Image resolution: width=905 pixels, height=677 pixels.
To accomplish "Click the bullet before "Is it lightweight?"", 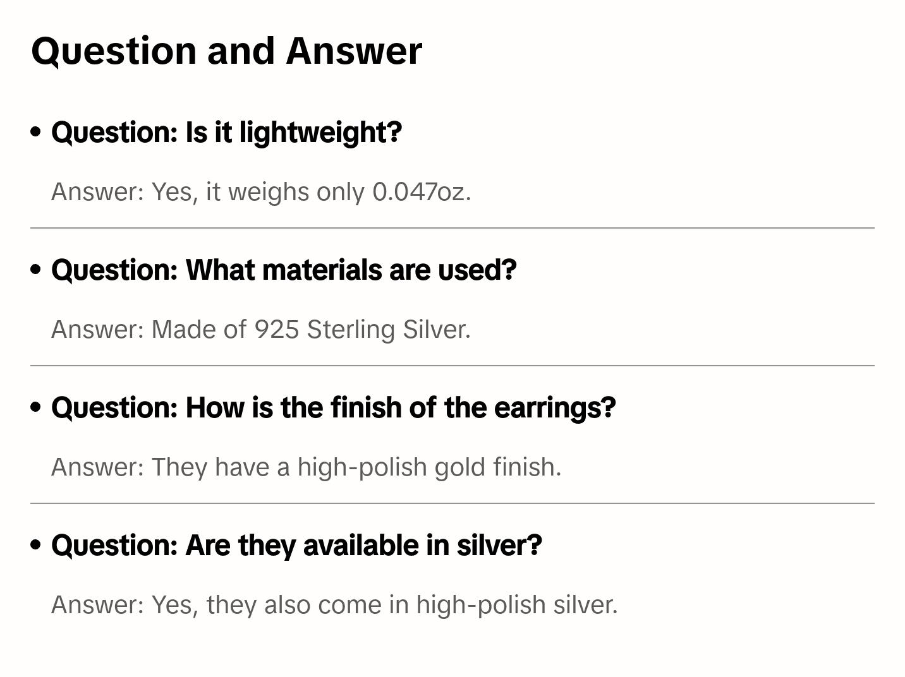I will (x=36, y=132).
